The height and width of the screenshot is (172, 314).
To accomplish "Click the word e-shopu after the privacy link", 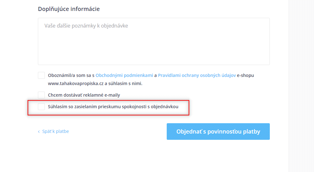I will click(245, 75).
